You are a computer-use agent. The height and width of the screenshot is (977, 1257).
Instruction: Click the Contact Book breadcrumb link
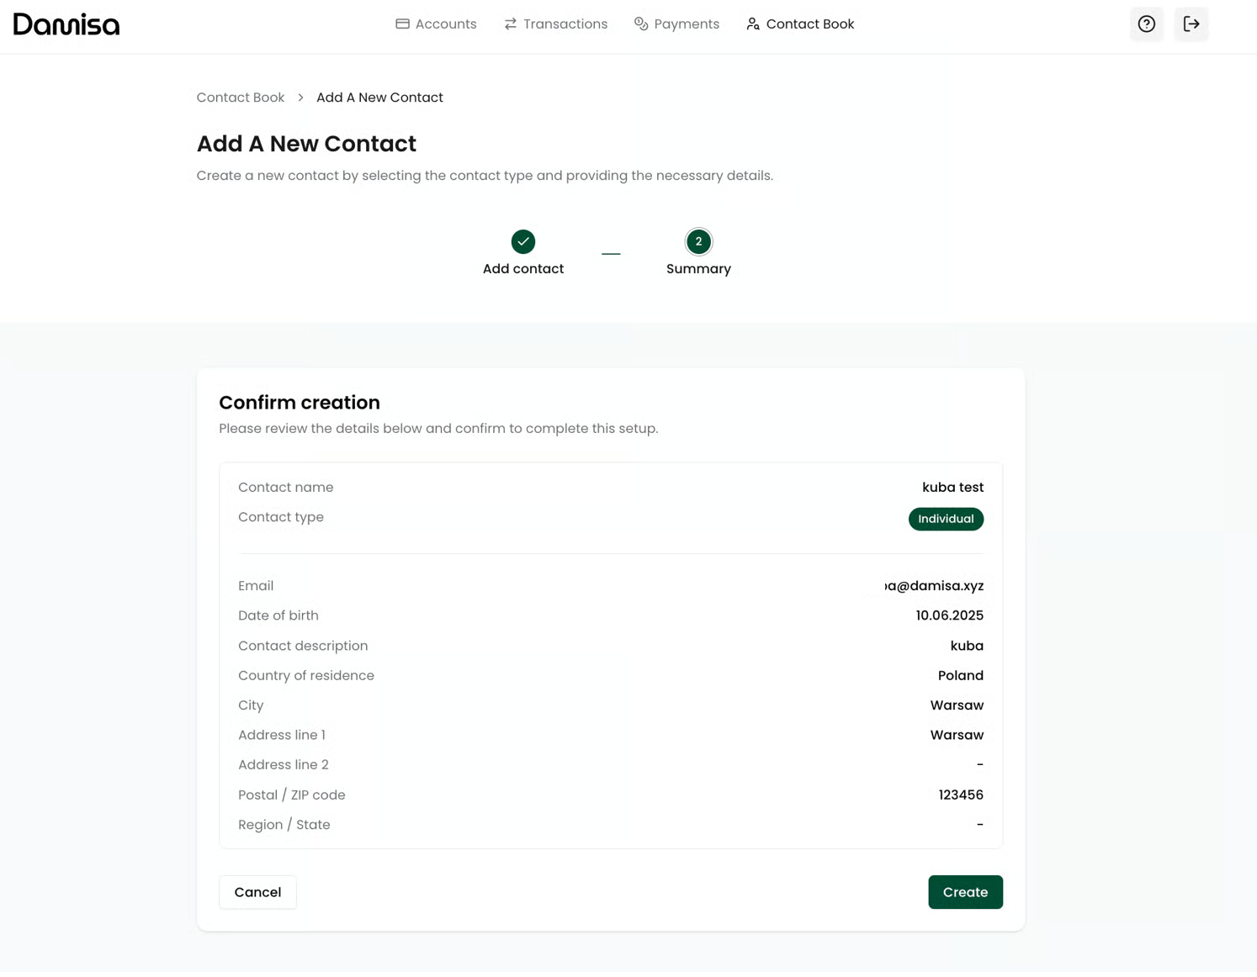point(241,98)
